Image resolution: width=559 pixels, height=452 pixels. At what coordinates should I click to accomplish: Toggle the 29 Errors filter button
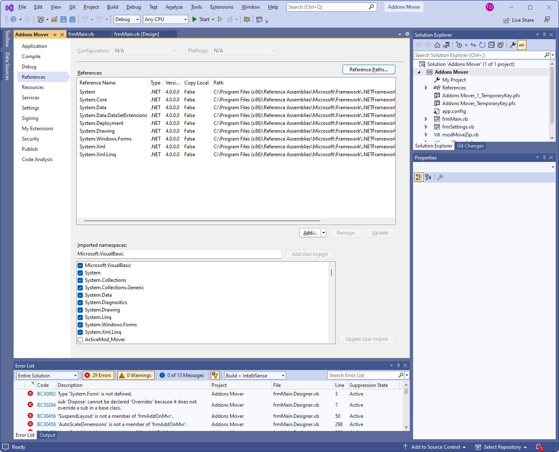tap(98, 375)
